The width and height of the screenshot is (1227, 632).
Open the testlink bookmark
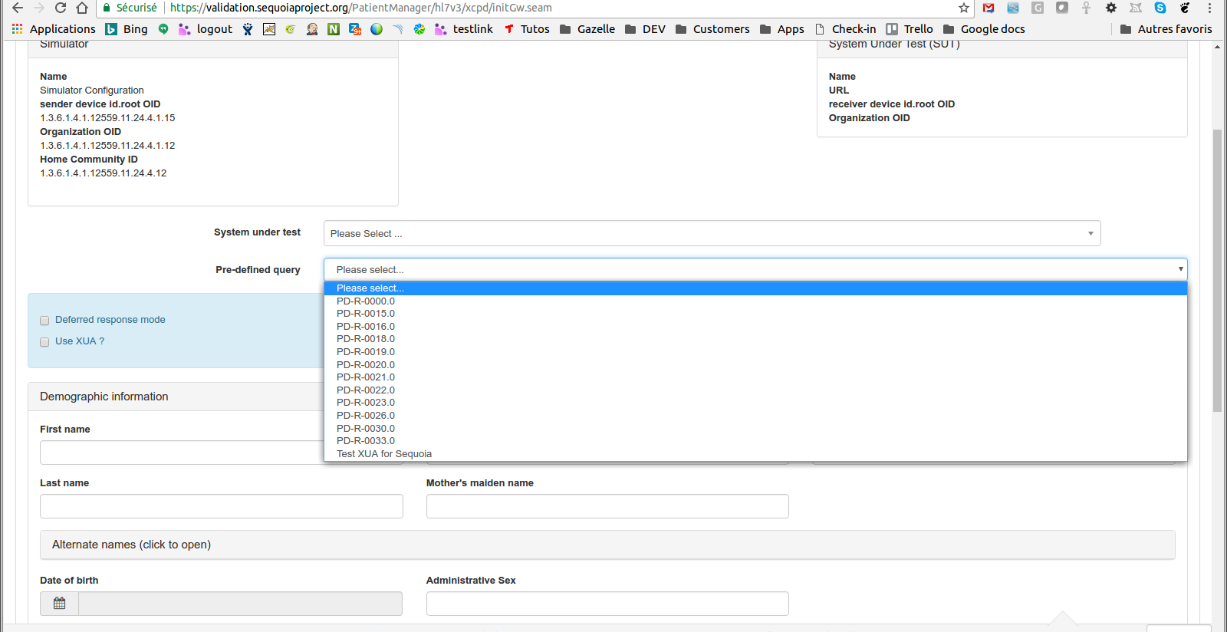[464, 29]
